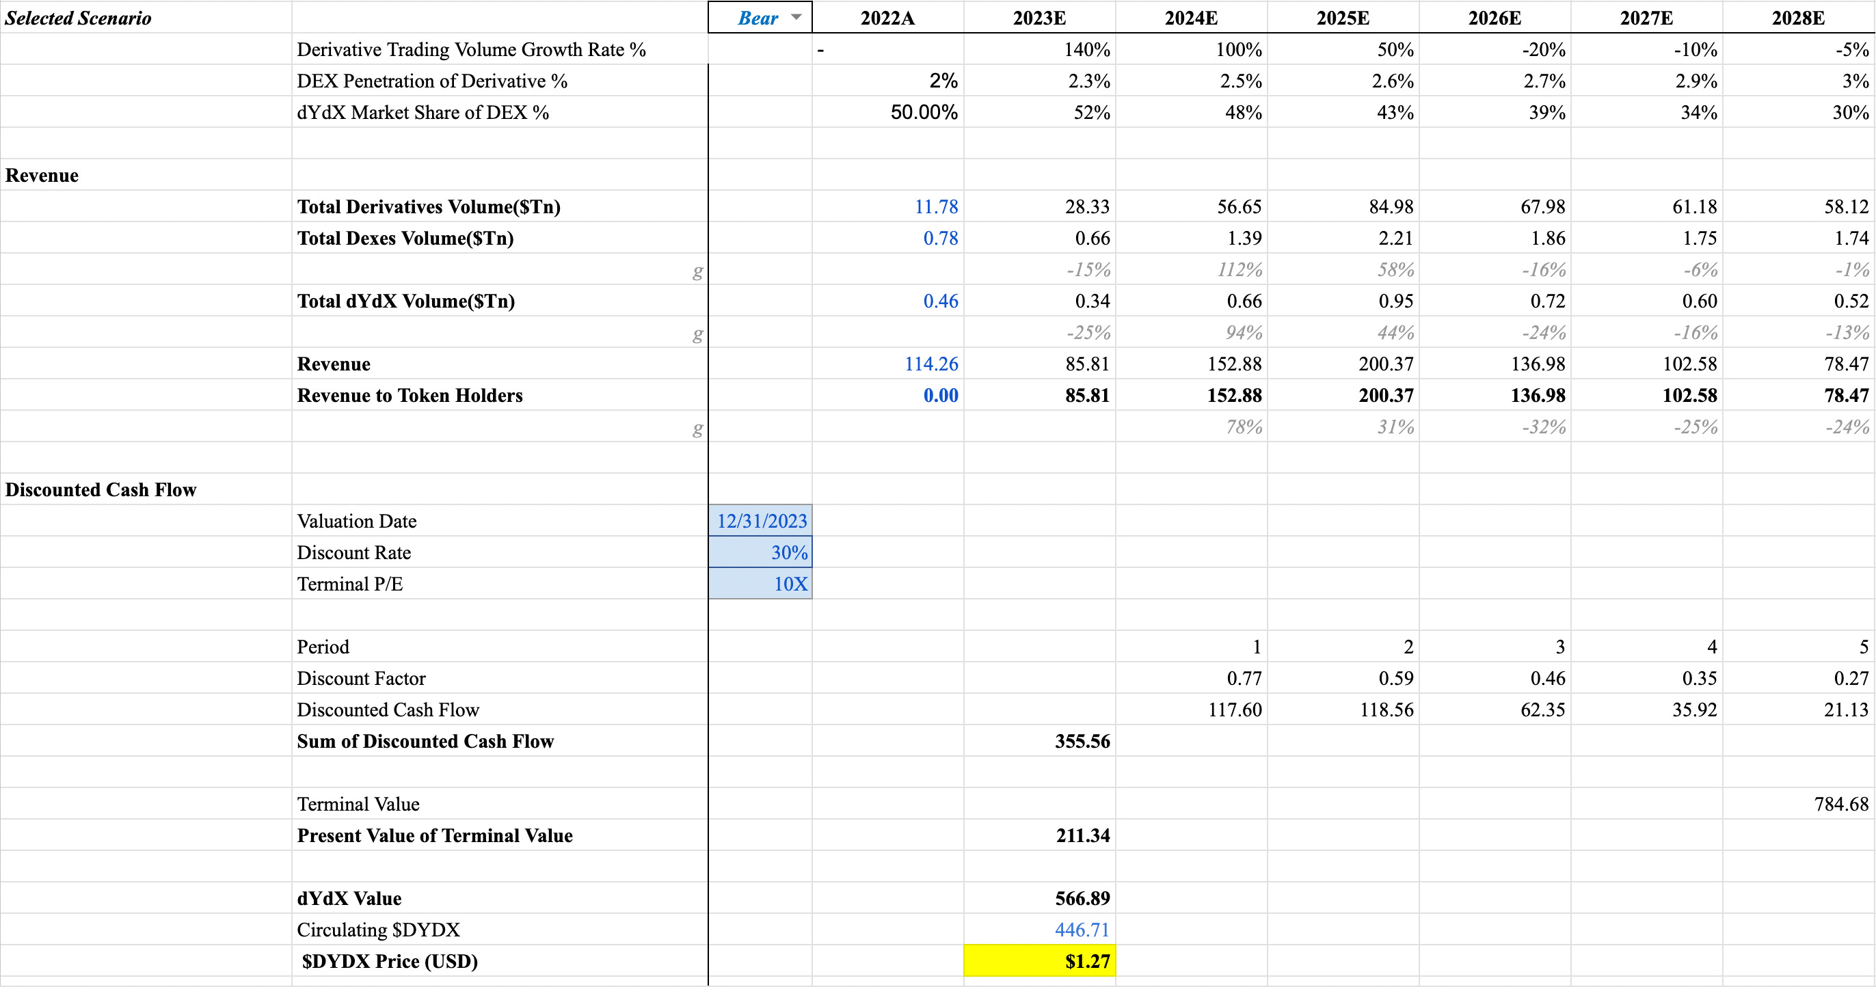Click the bold 200.37 token holders cell

pyautogui.click(x=1343, y=395)
